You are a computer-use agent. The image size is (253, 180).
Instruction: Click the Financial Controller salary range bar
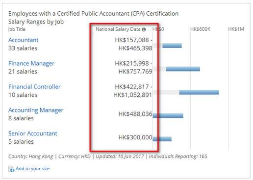[199, 92]
